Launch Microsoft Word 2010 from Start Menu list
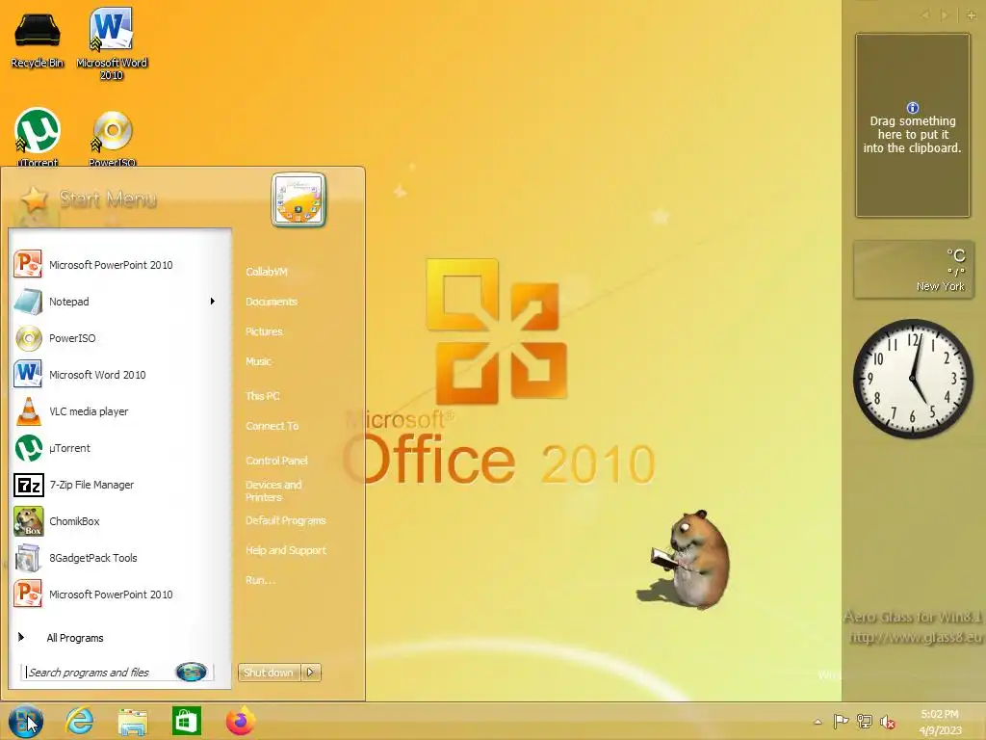The width and height of the screenshot is (986, 740). coord(119,375)
